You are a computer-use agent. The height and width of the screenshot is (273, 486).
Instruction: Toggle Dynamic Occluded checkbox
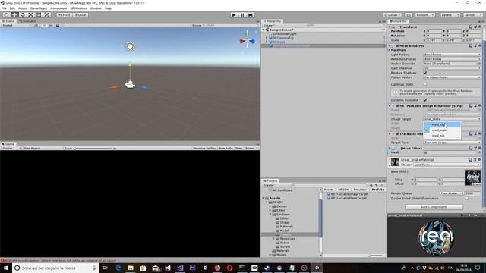425,100
